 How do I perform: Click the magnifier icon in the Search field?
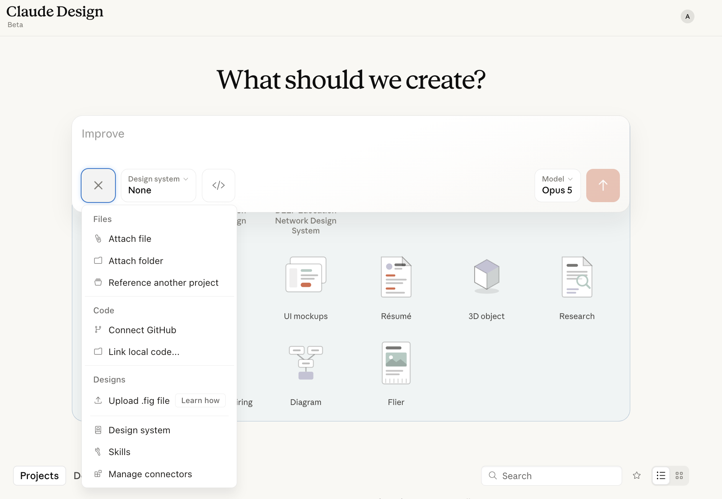coord(493,476)
